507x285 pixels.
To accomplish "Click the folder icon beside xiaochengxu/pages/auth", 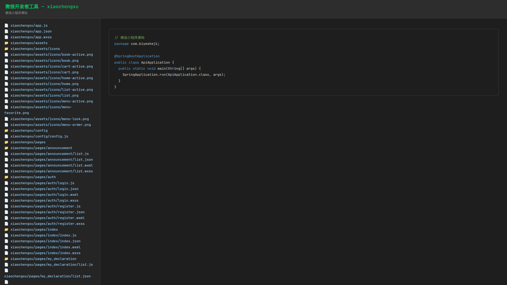I will [x=6, y=177].
